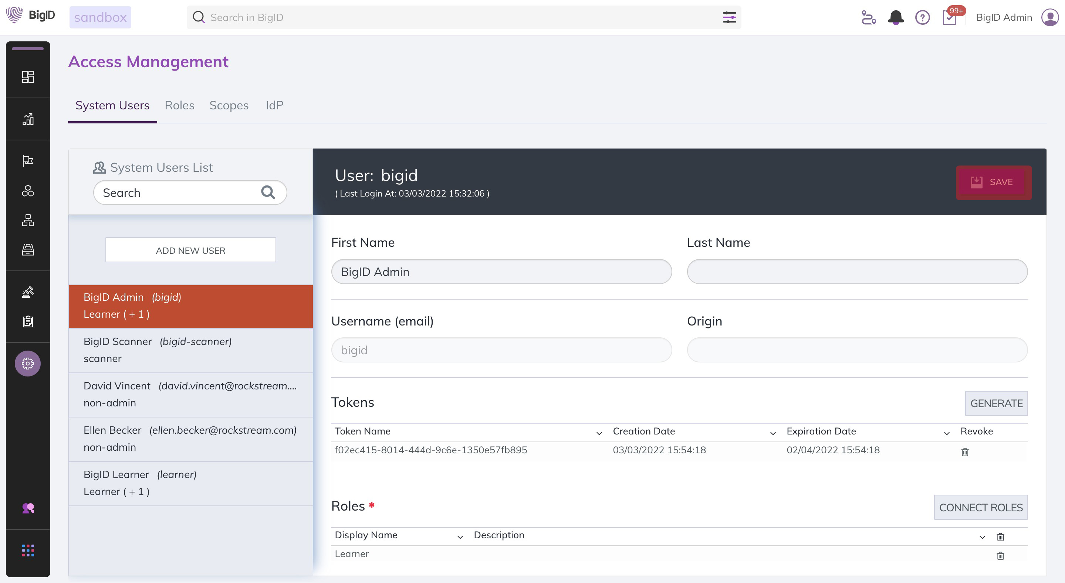1065x583 pixels.
Task: Open the apps grid icon in sidebar
Action: pyautogui.click(x=28, y=550)
